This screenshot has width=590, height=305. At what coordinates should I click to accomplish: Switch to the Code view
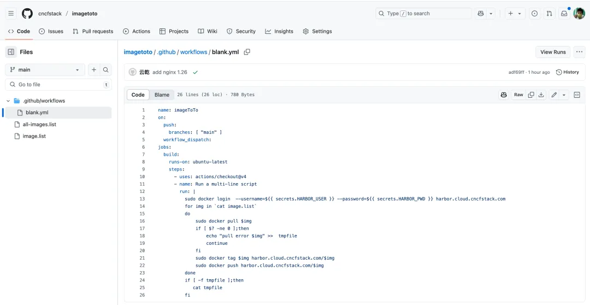(x=138, y=95)
